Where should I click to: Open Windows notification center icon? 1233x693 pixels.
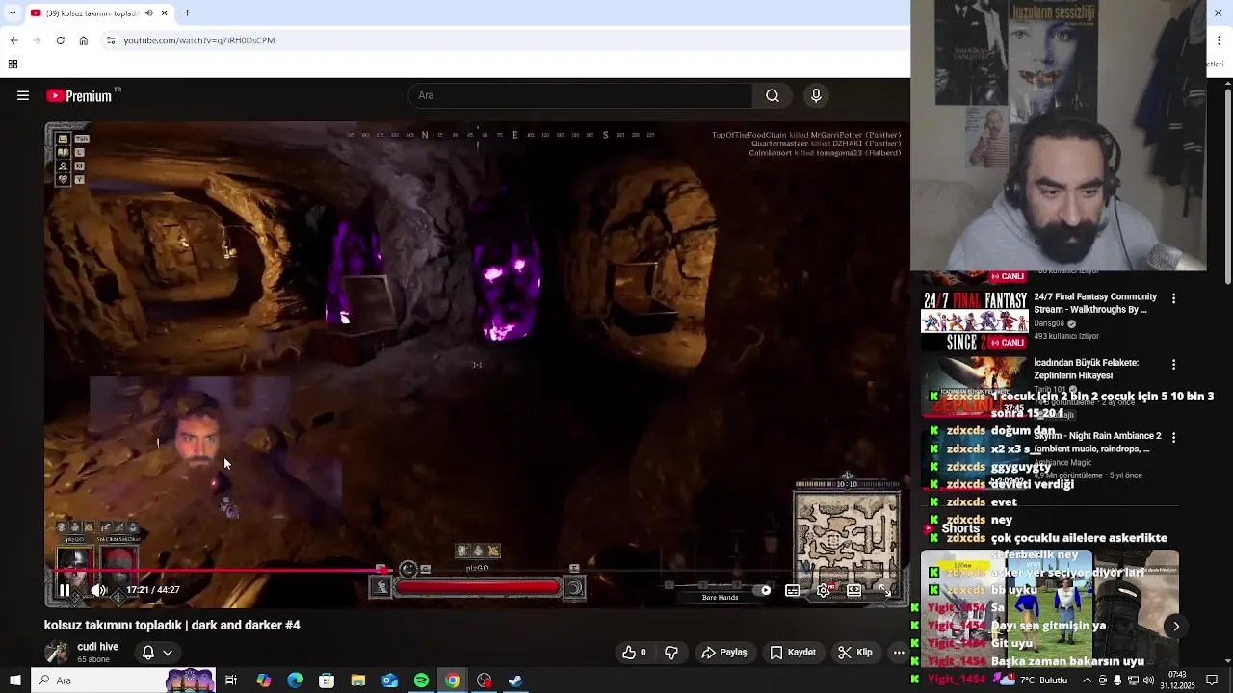click(1212, 680)
